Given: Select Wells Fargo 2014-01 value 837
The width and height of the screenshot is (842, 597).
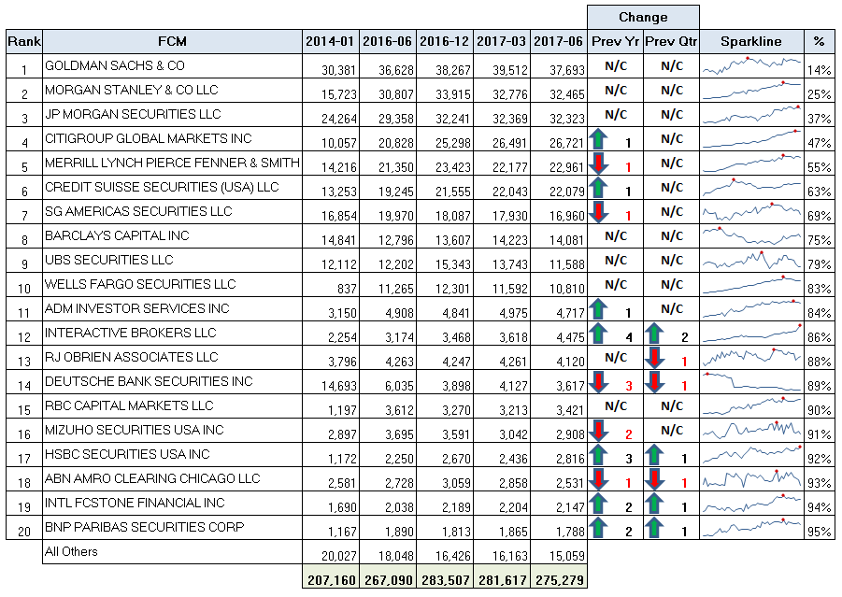Looking at the screenshot, I should (331, 285).
